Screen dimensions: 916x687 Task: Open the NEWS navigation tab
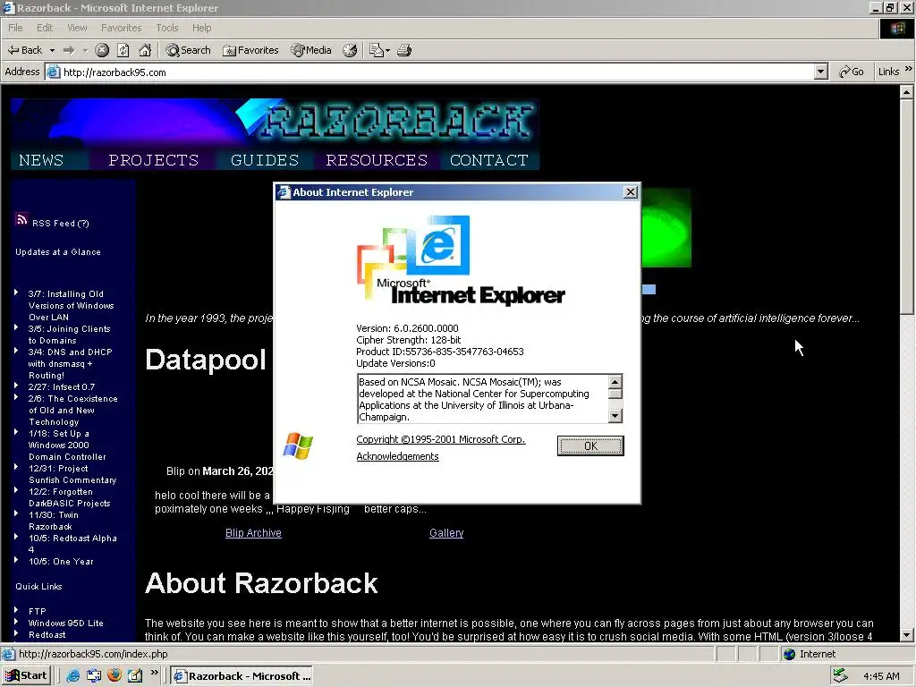41,160
